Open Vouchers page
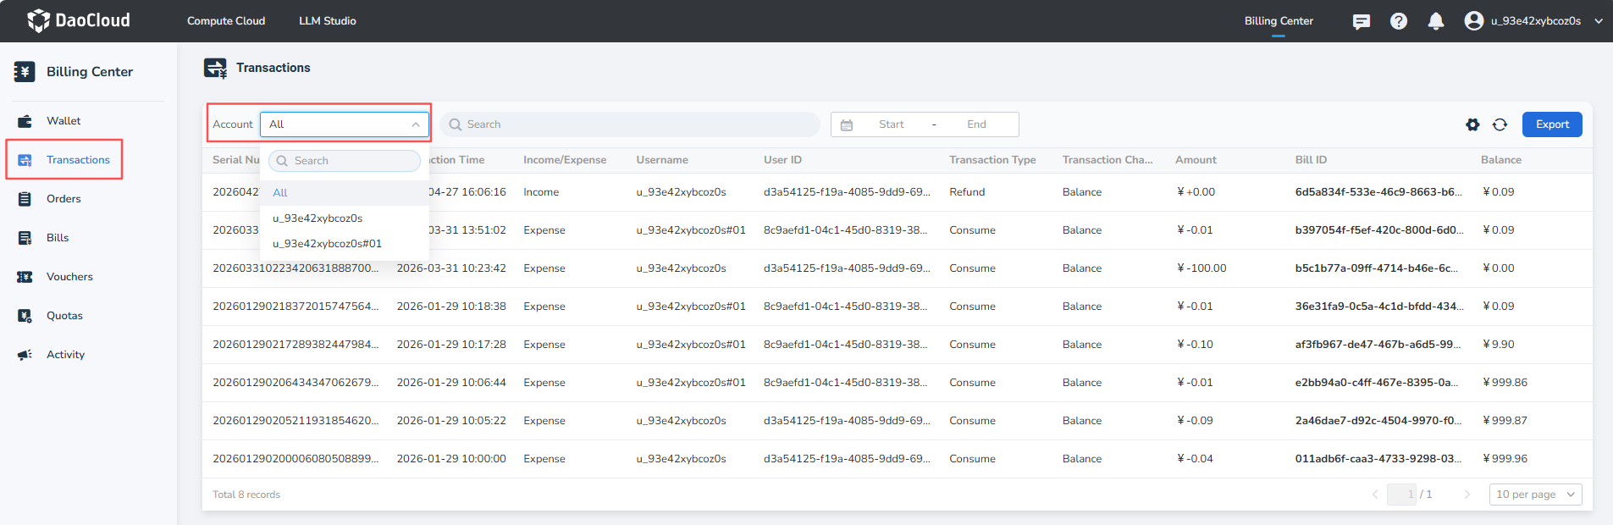 point(69,277)
